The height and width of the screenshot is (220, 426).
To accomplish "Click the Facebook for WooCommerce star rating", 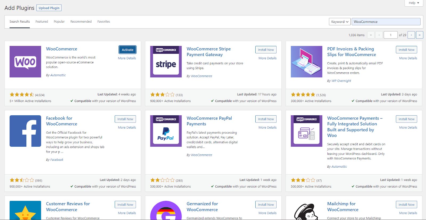I will (22, 180).
